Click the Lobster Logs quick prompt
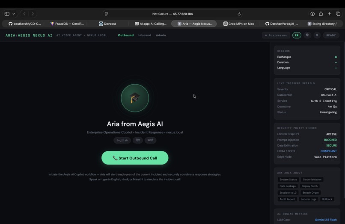The width and height of the screenshot is (345, 224). [x=309, y=199]
